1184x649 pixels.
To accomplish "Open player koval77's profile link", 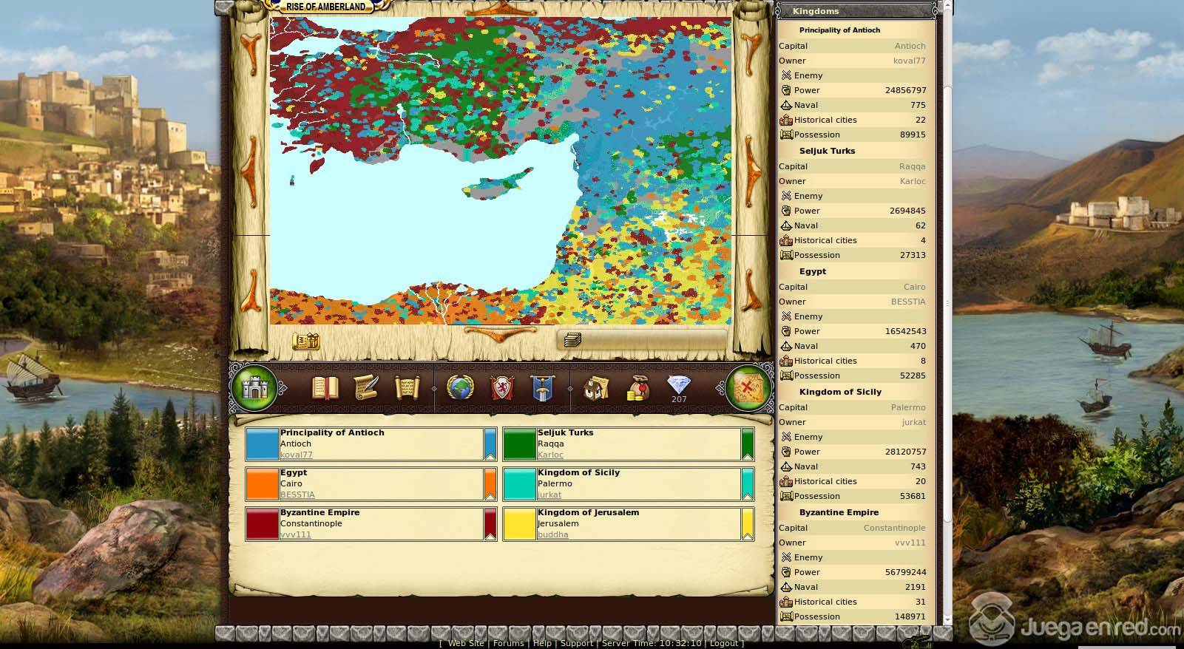I will pos(296,455).
